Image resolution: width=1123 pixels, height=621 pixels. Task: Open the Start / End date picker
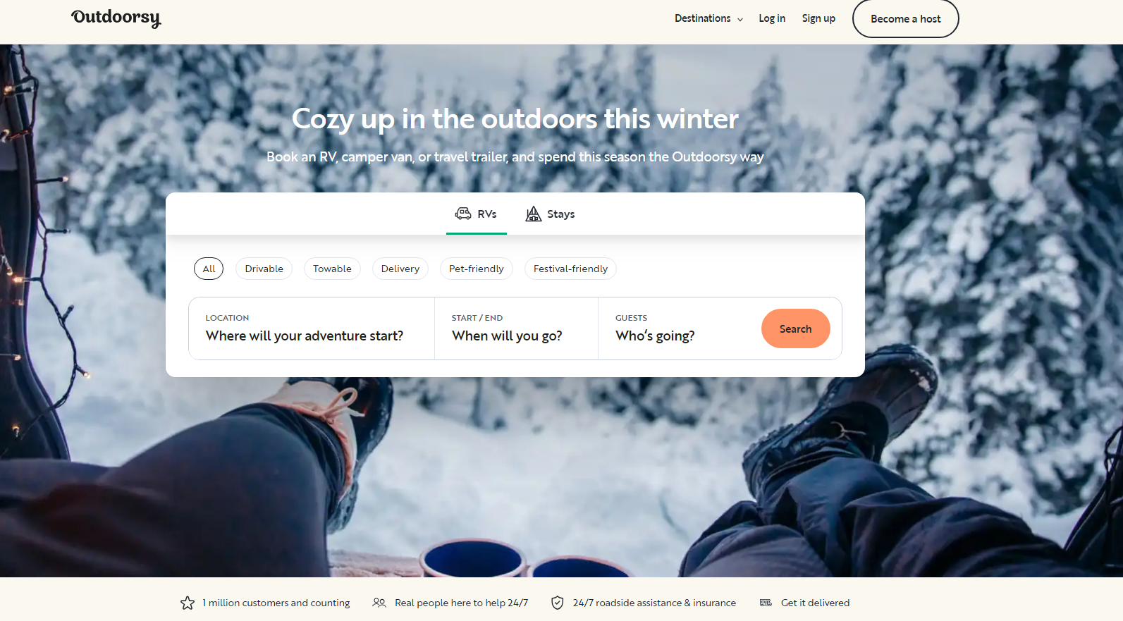[516, 328]
